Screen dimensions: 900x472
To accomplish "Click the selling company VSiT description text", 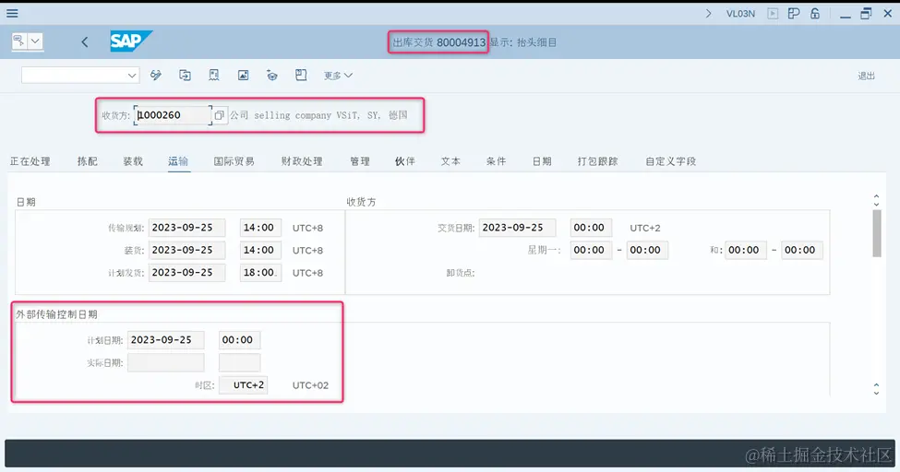I will coord(318,115).
